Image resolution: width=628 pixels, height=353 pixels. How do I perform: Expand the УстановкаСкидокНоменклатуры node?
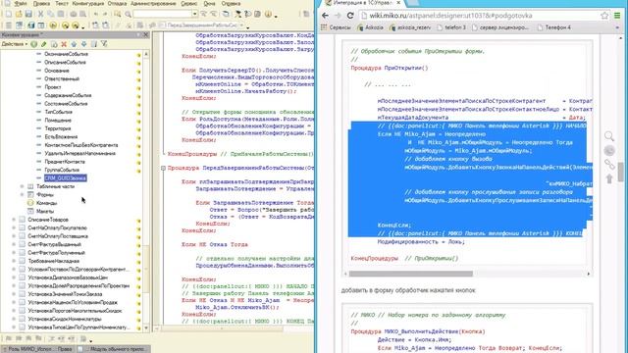[14, 319]
